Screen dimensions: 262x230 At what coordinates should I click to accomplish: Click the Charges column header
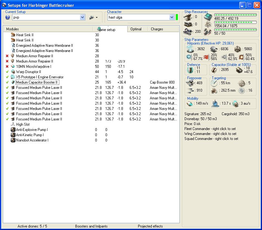(x=163, y=29)
